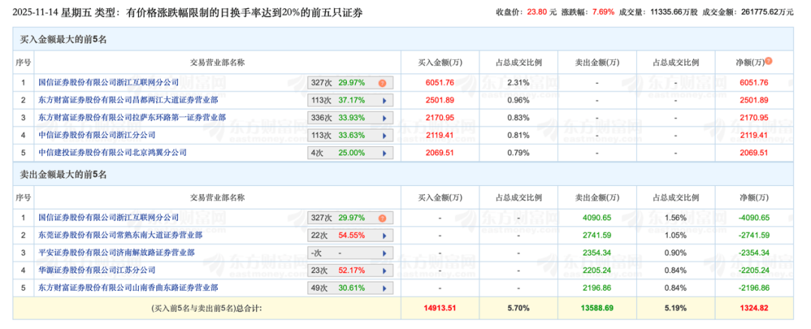Viewport: 811px width, 329px height.
Task: Click the closing price 23.80 at top
Action: pos(537,12)
